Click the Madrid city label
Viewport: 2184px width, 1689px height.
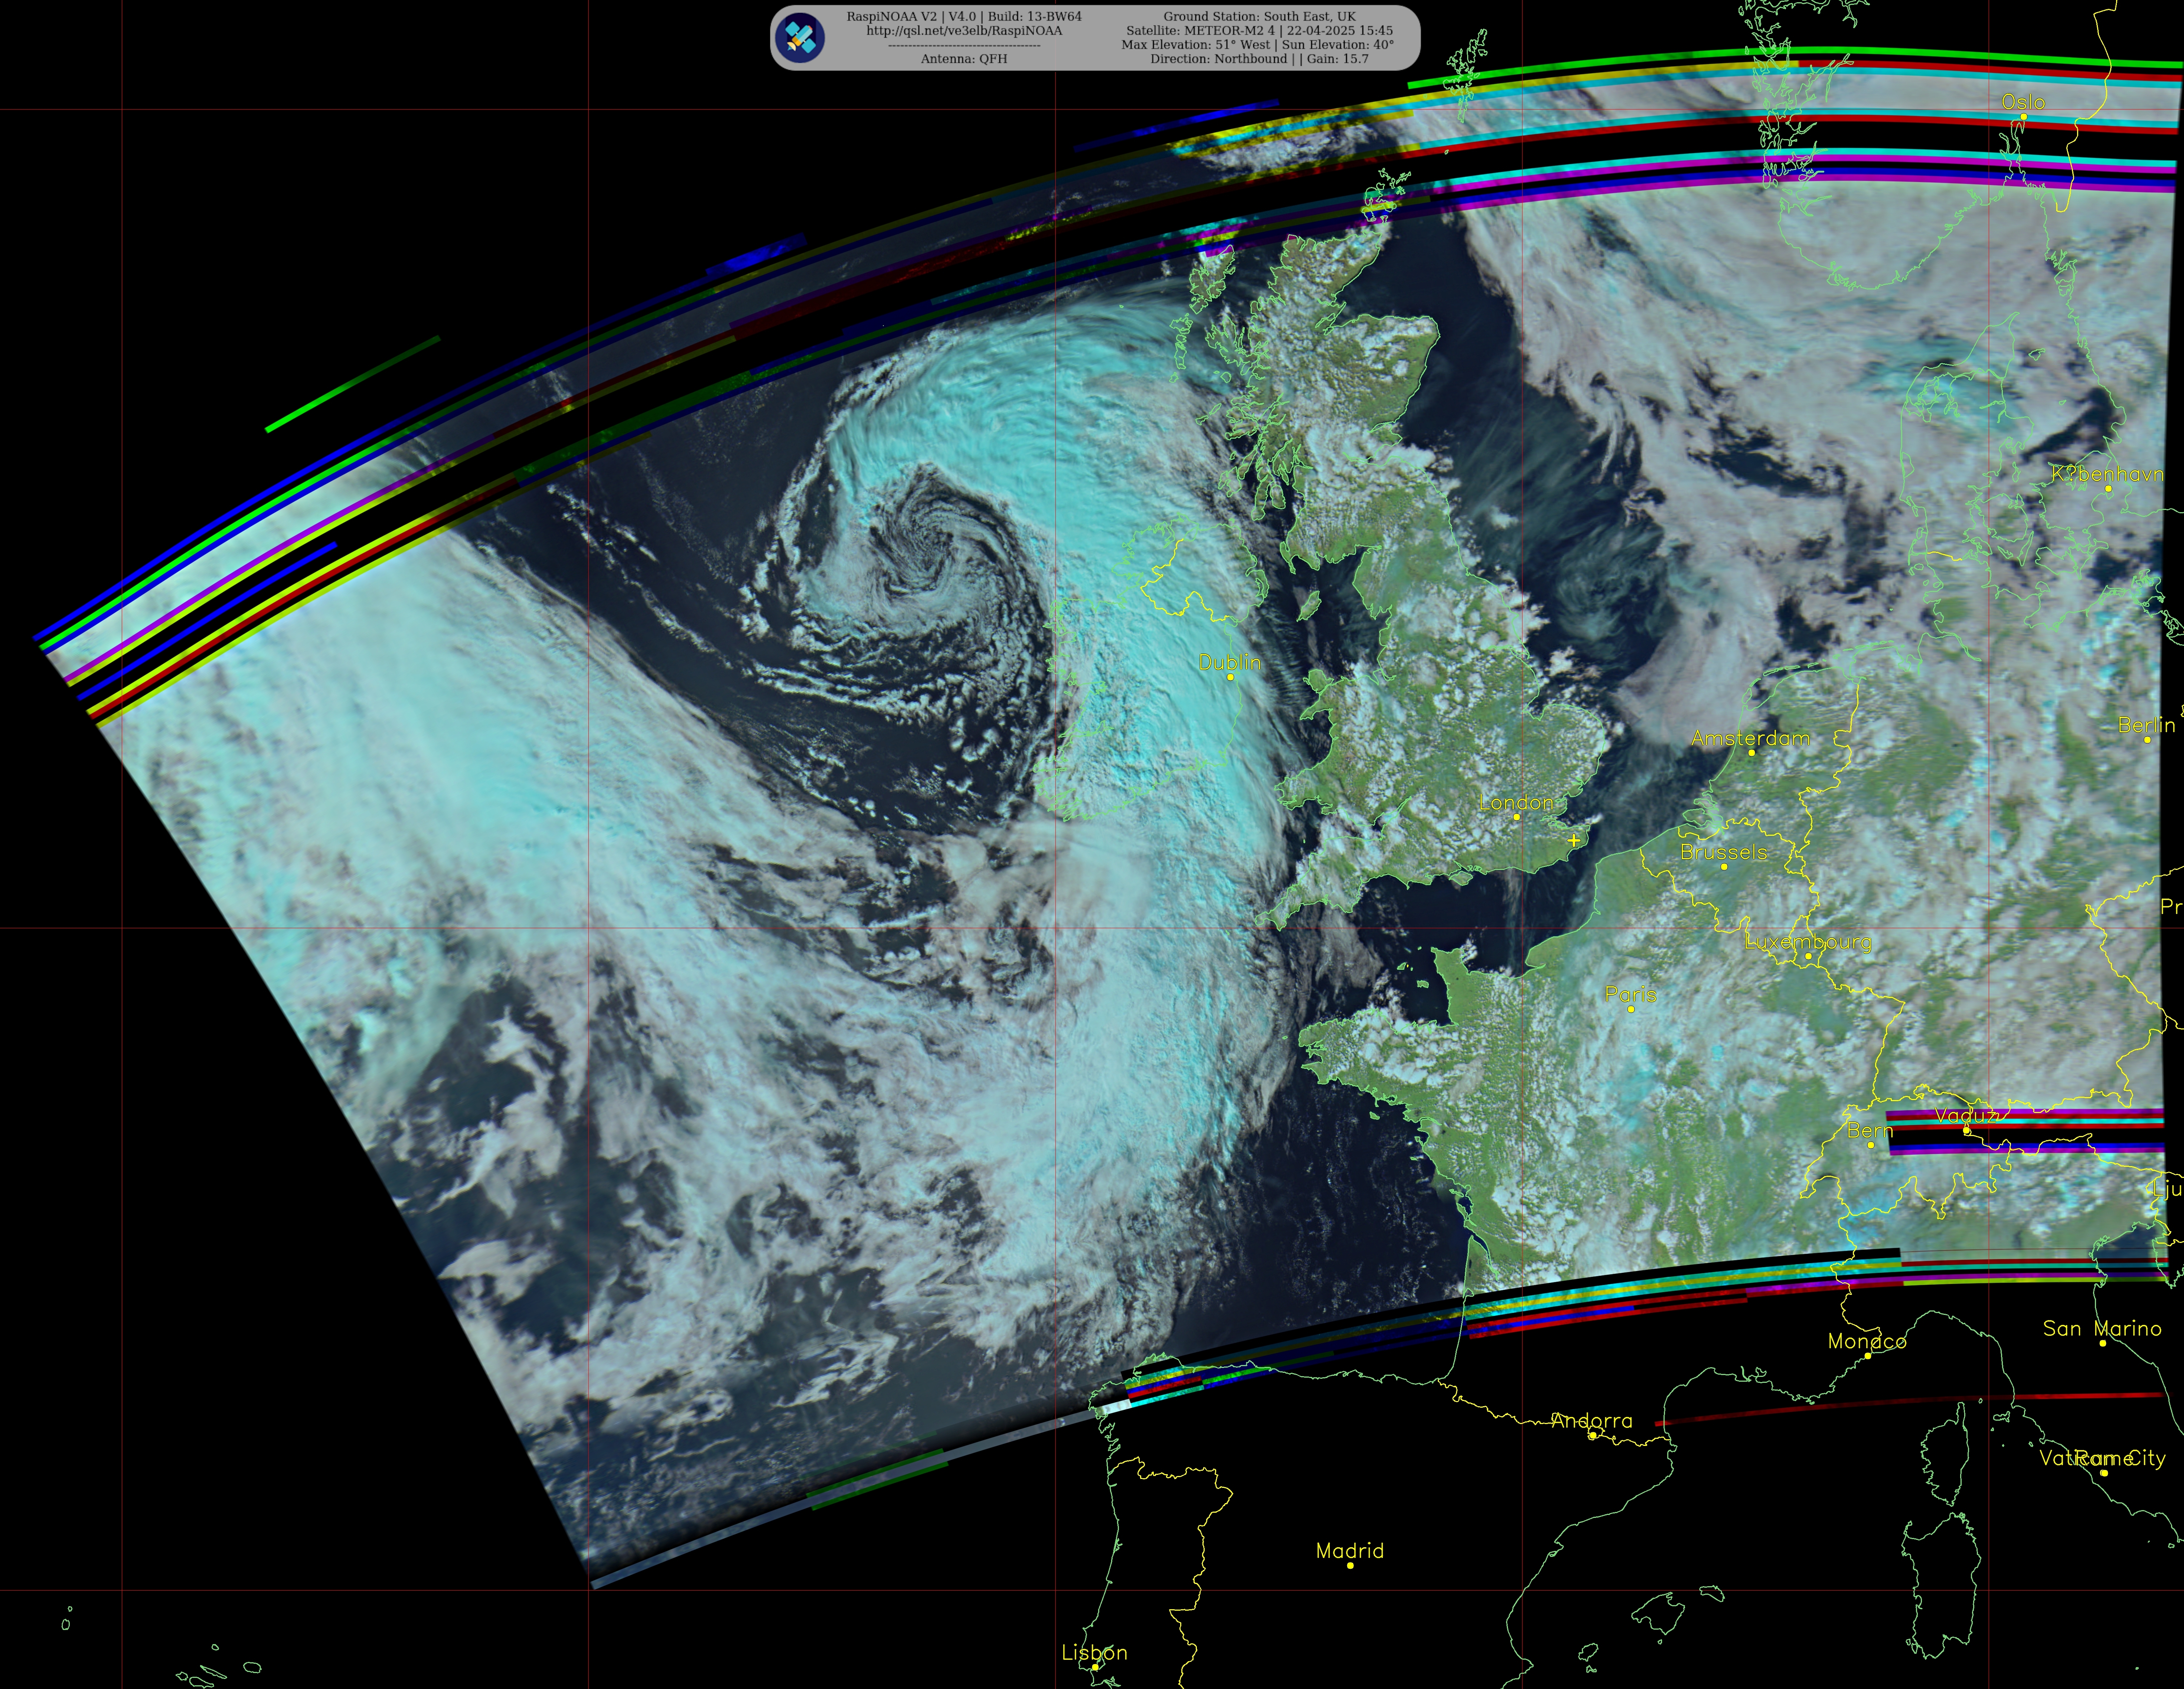point(1350,1550)
